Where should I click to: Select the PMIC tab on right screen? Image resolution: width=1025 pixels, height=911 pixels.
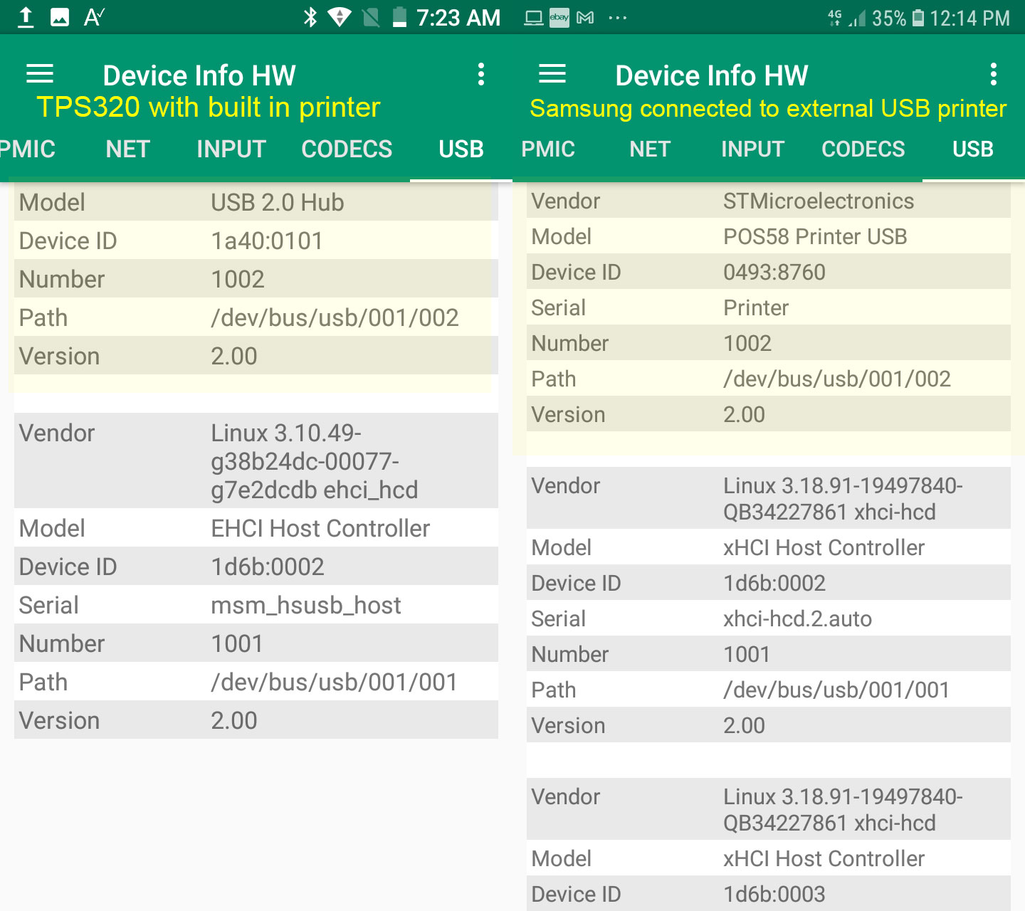click(x=548, y=149)
